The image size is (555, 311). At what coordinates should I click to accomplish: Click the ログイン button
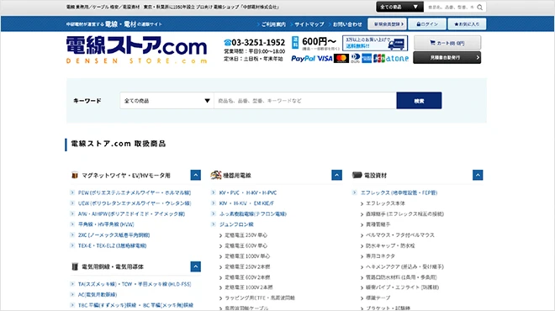click(427, 24)
